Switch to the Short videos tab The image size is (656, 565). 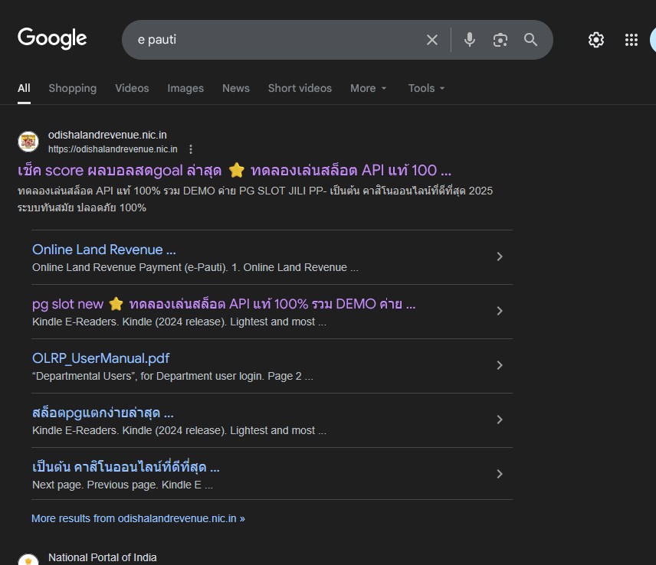[300, 88]
